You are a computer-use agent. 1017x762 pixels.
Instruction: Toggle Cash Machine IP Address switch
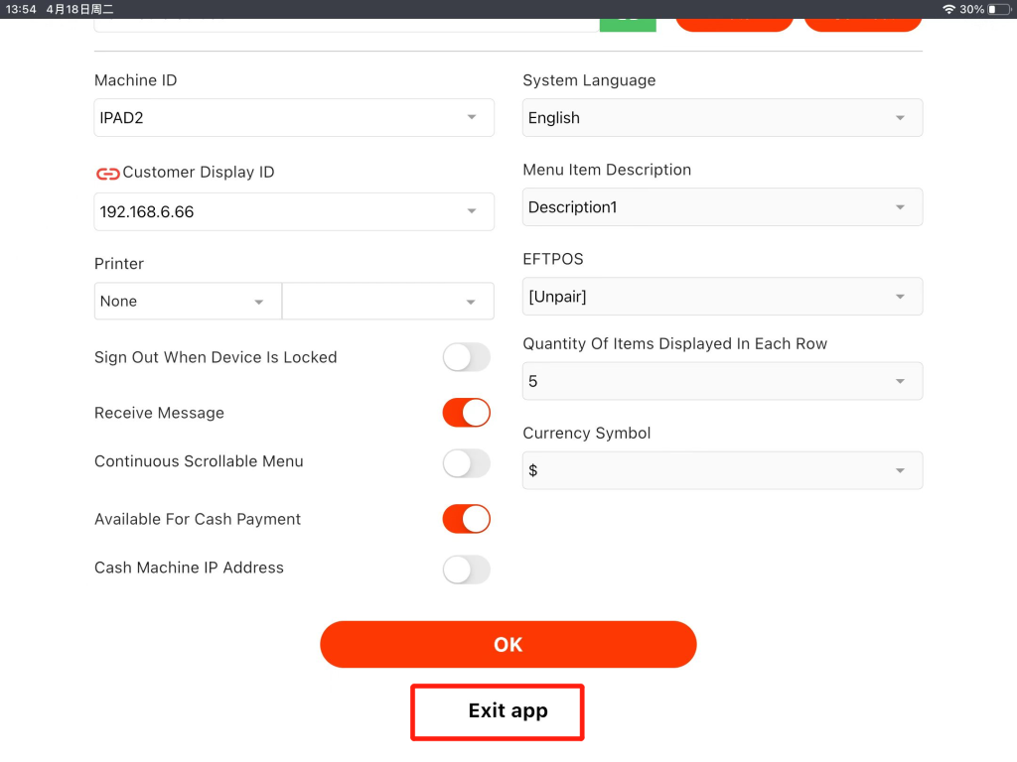click(x=466, y=569)
